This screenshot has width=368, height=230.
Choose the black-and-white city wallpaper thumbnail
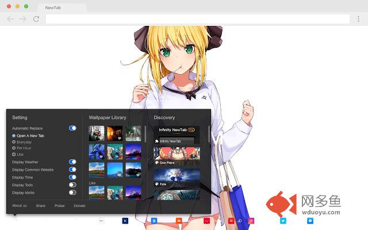coord(97,133)
